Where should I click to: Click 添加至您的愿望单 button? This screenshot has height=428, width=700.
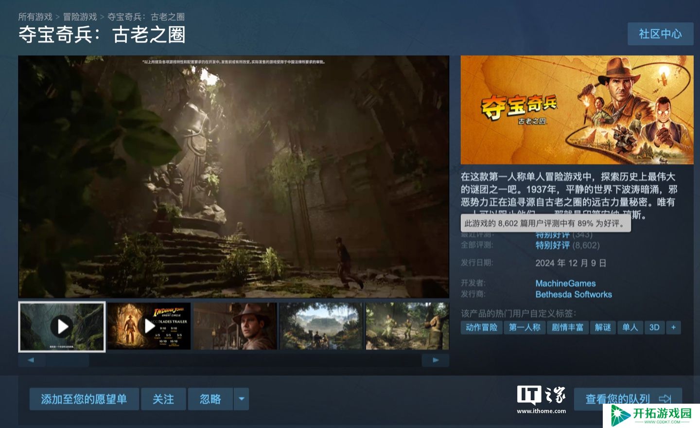pyautogui.click(x=84, y=399)
